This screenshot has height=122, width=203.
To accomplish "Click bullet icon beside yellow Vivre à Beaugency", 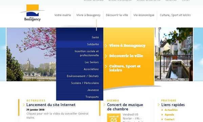I will click(x=106, y=46).
